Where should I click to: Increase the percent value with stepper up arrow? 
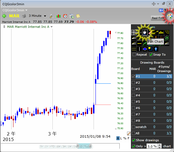pos(159,145)
